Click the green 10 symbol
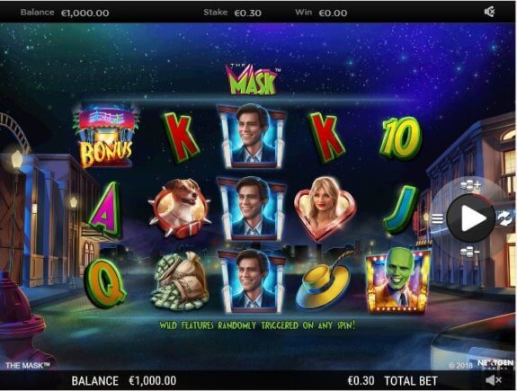Screen dimensions: 517x391 coord(401,138)
